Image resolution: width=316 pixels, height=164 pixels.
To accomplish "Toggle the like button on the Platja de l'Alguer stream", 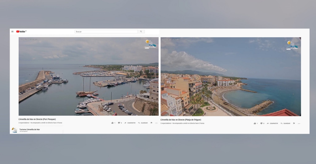I will click(255, 123).
